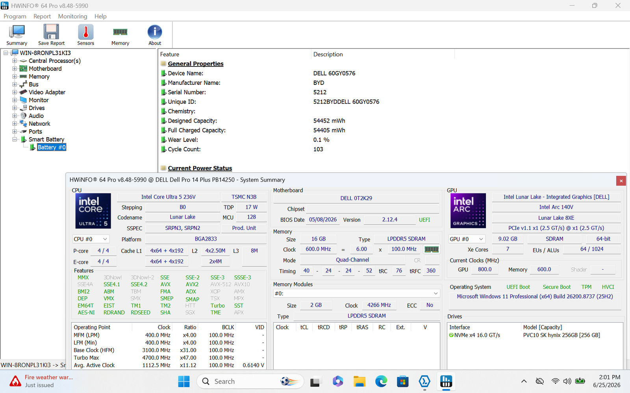This screenshot has width=630, height=393.
Task: Select the Ports tree item
Action: coord(35,132)
